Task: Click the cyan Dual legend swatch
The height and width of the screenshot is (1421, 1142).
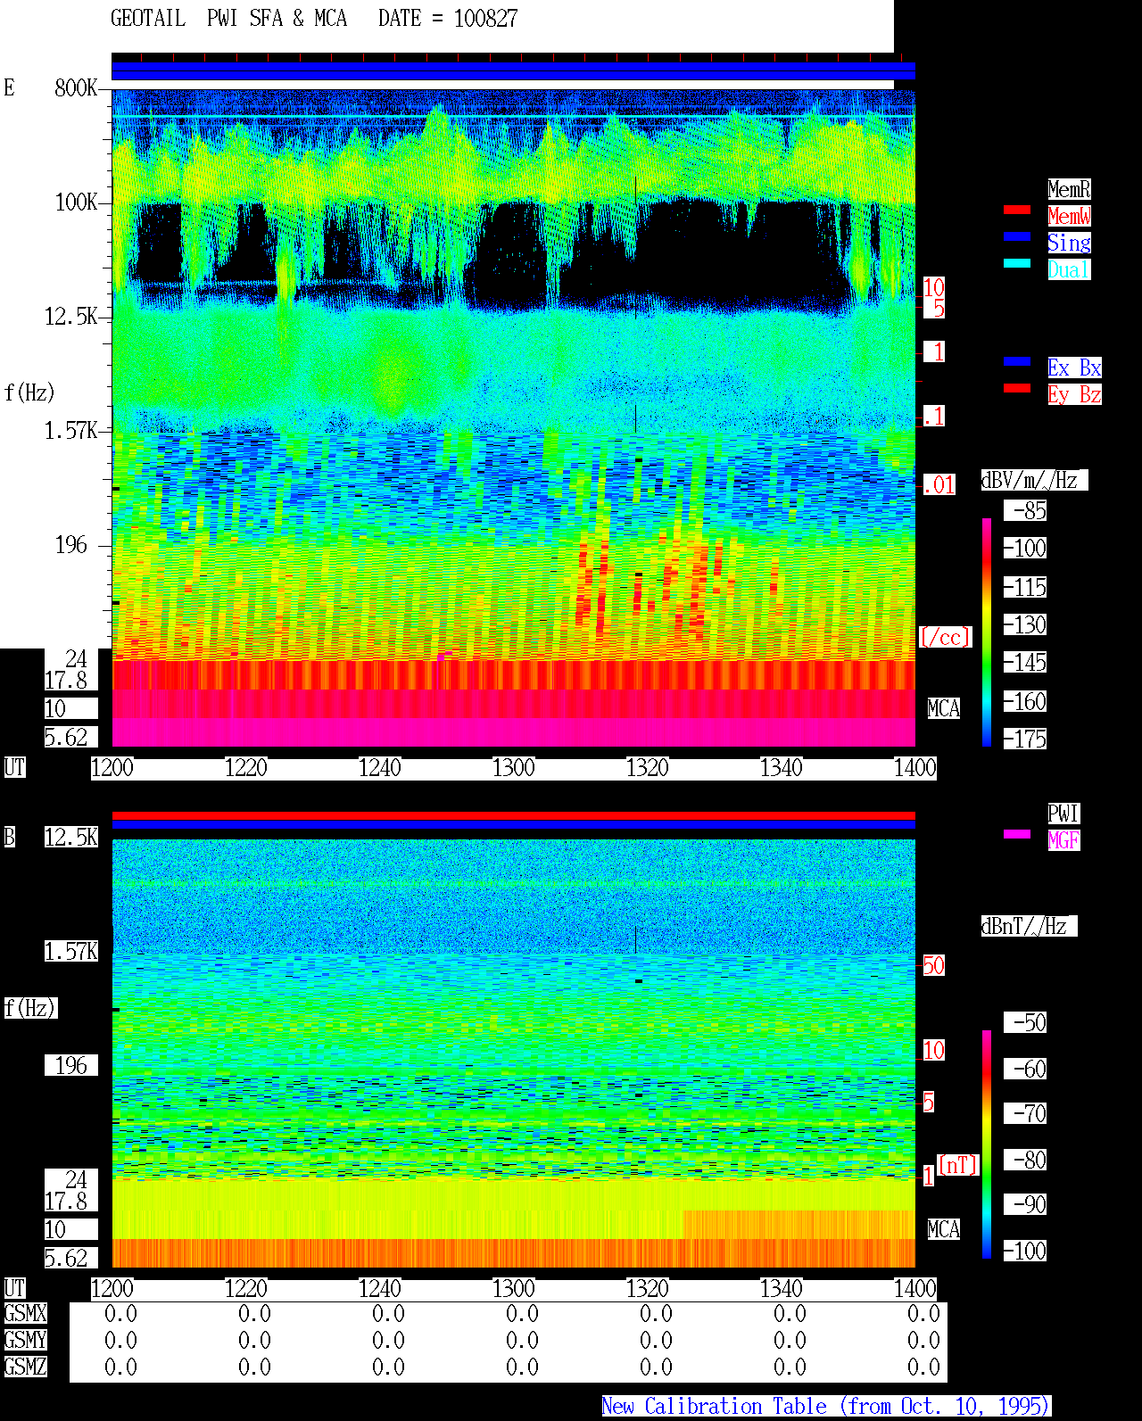Action: (1017, 263)
